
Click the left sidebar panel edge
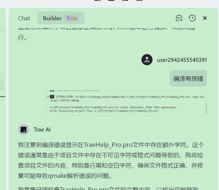(3, 98)
